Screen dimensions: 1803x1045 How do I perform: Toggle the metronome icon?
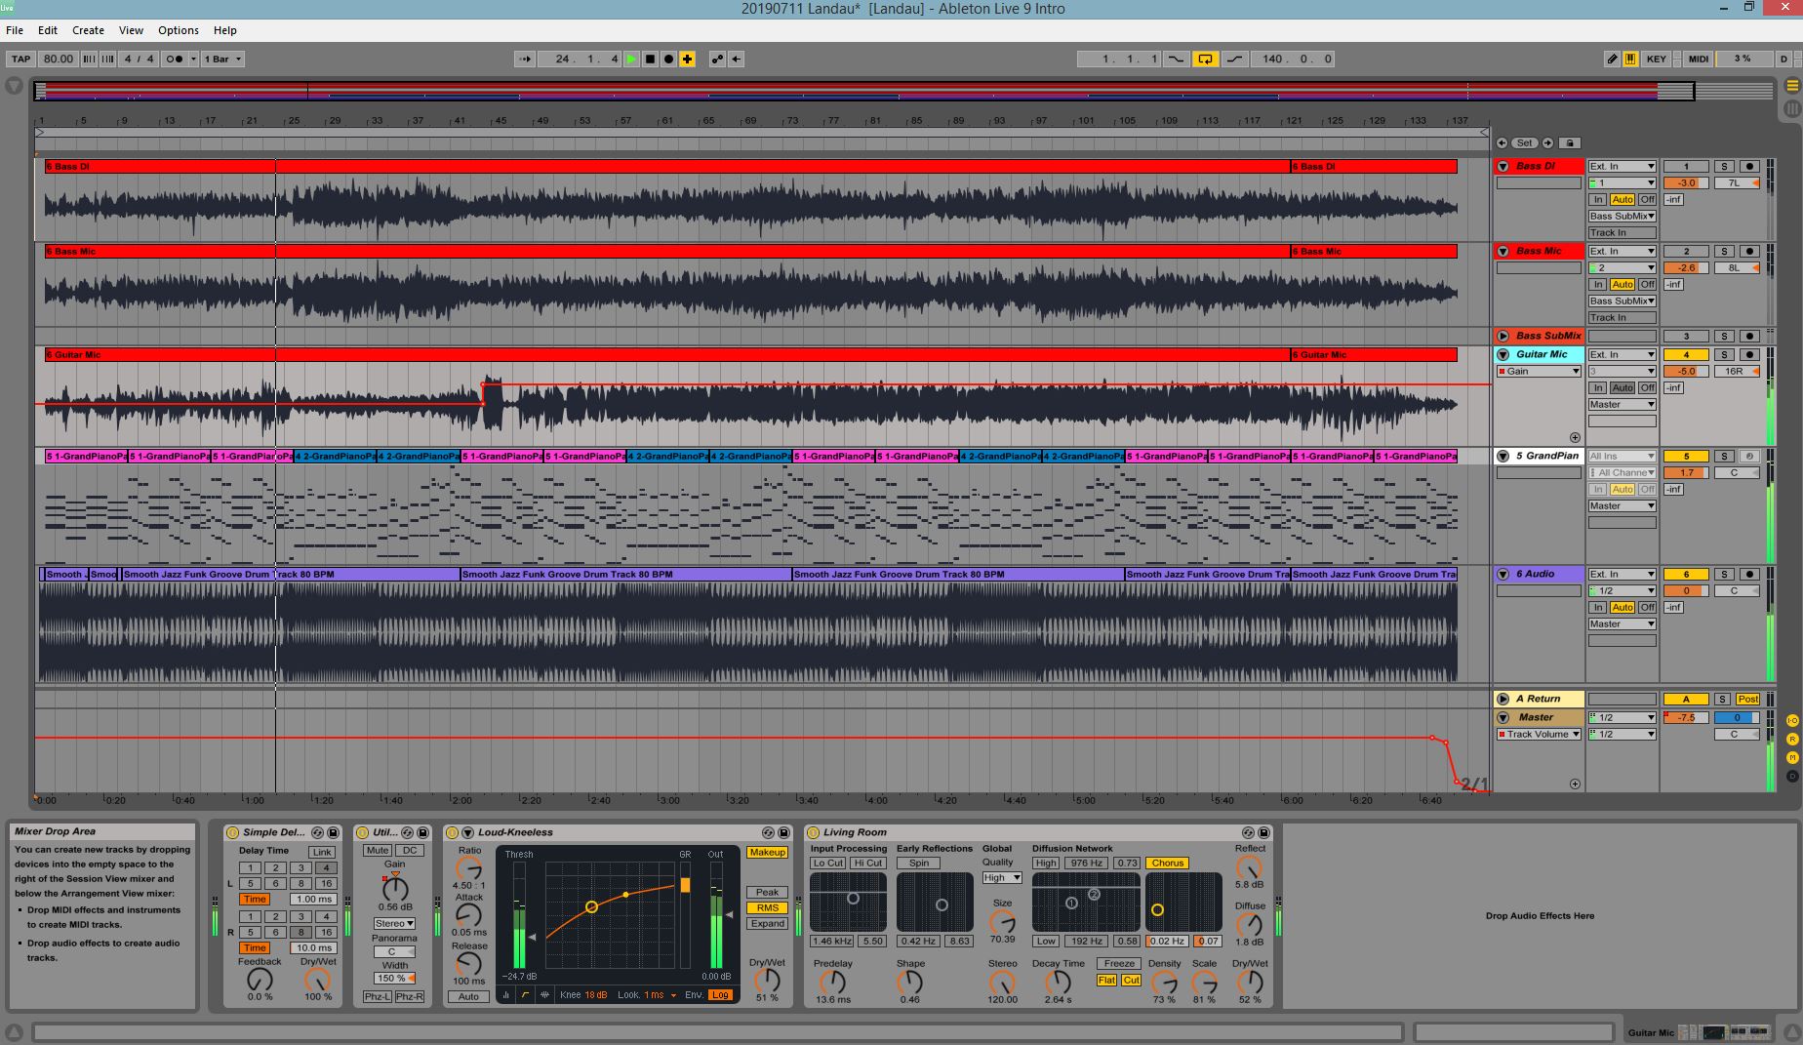click(175, 60)
